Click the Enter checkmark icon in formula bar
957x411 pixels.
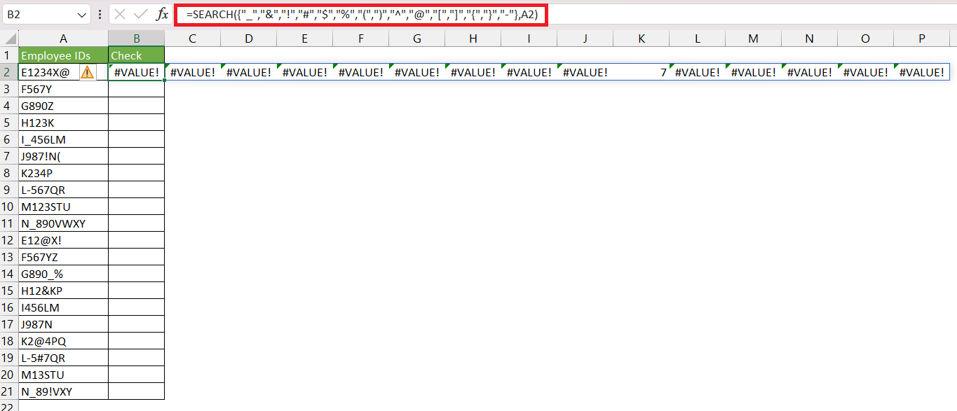click(140, 14)
